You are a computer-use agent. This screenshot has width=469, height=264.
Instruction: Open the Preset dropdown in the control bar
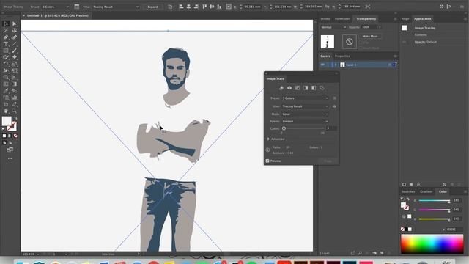tap(56, 7)
